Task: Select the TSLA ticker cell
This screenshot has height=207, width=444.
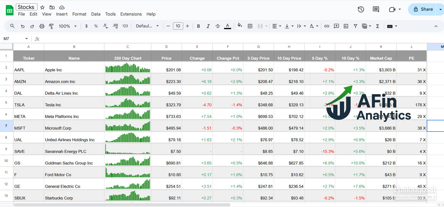Action: [28, 102]
